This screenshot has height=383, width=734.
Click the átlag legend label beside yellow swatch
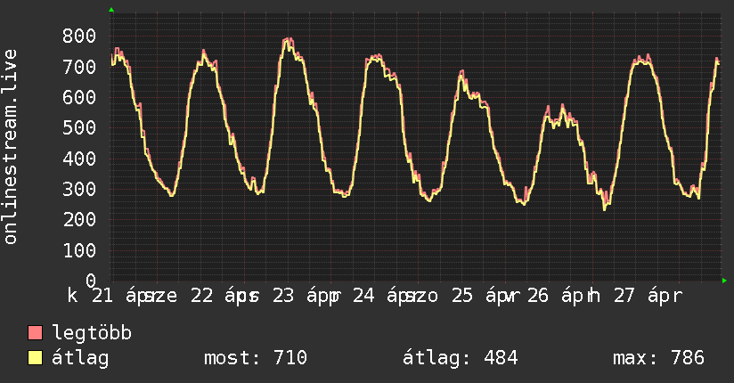tap(80, 358)
